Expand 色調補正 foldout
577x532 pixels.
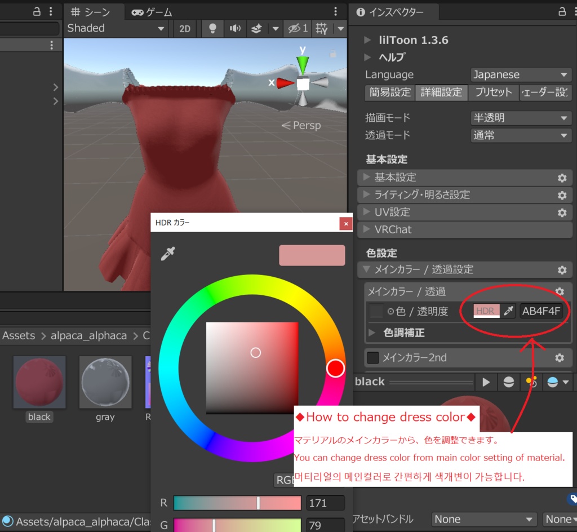[372, 333]
